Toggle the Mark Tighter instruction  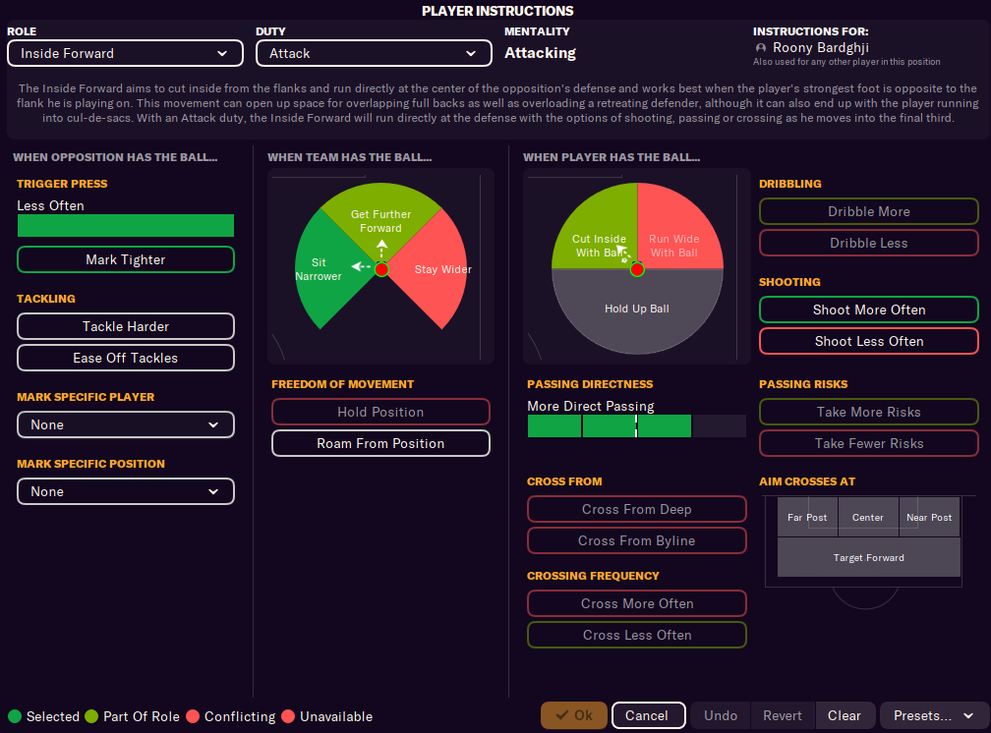[126, 259]
